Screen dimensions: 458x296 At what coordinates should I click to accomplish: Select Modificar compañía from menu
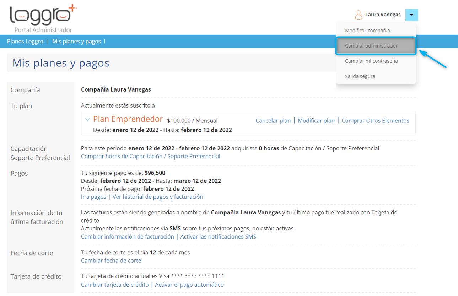(x=367, y=31)
